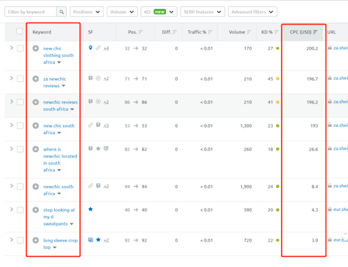Click +4 SERP features in first row

[x=106, y=48]
